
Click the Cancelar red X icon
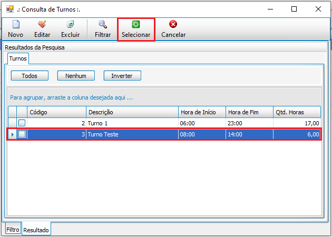pos(173,24)
